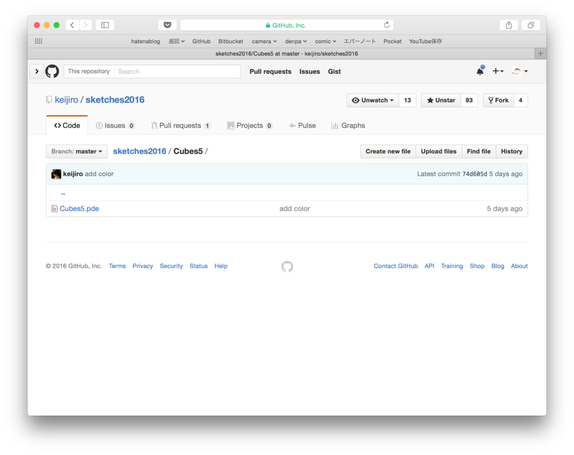View the 93 stargazers count

(x=469, y=100)
